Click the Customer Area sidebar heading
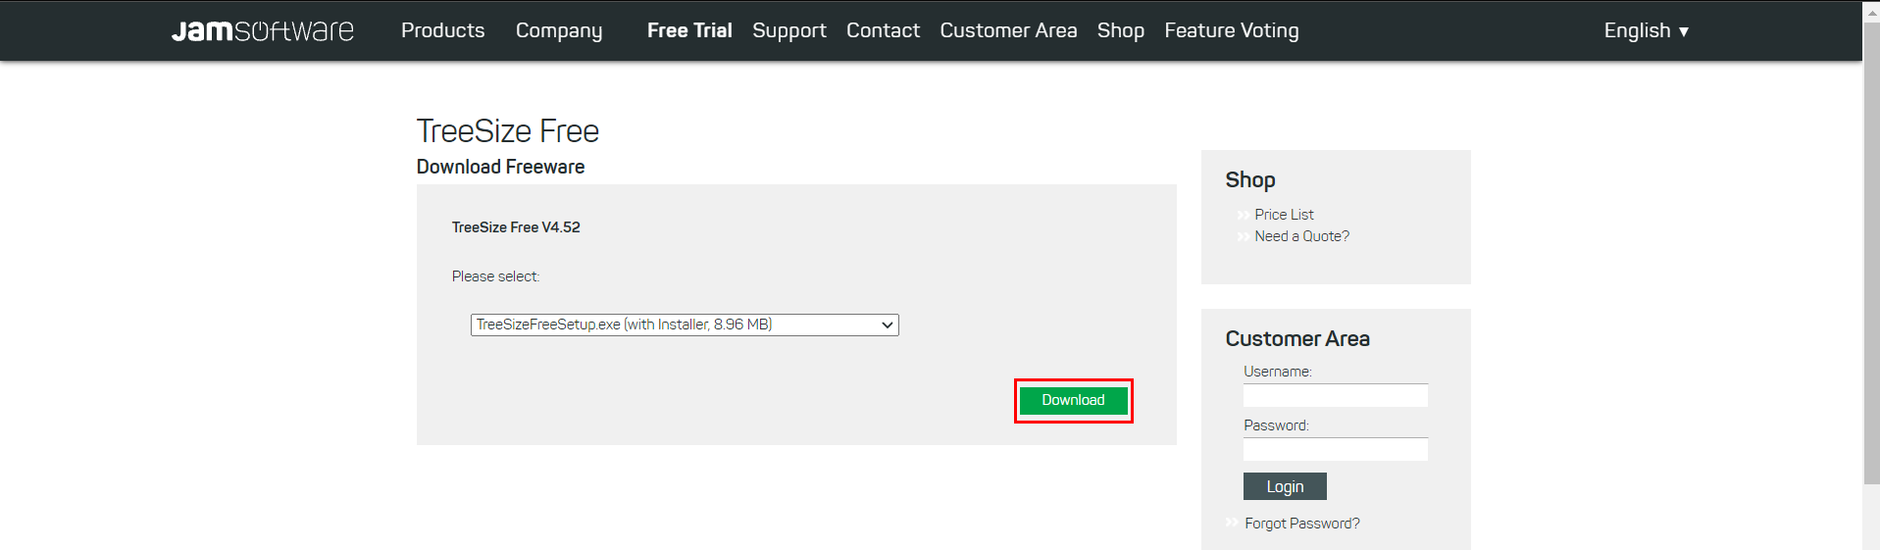Viewport: 1880px width, 550px height. 1297,338
